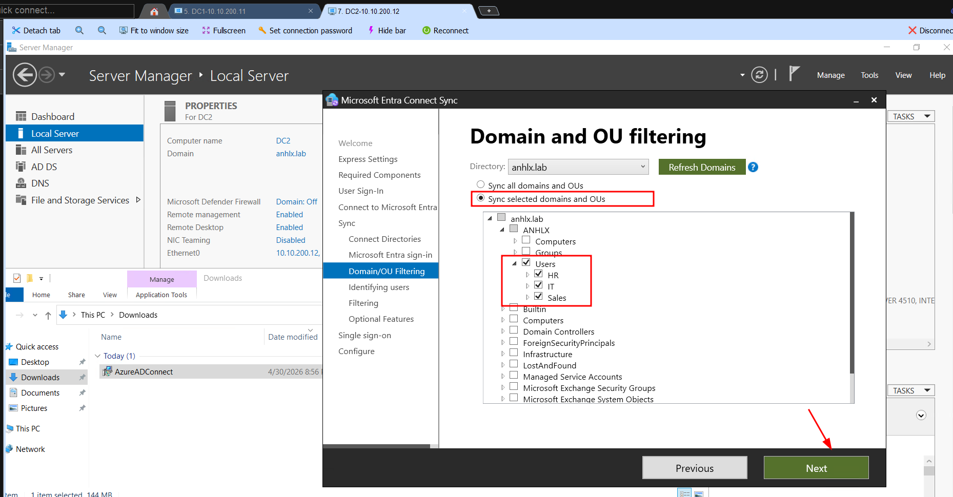Click blue help icon beside Refresh Domains

pos(753,167)
